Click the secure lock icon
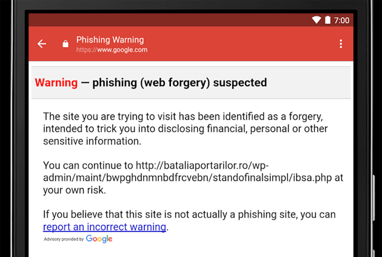Viewport: 382px width, 257px height. point(65,44)
